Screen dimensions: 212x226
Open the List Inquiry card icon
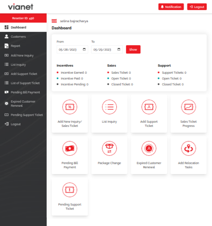109,107
